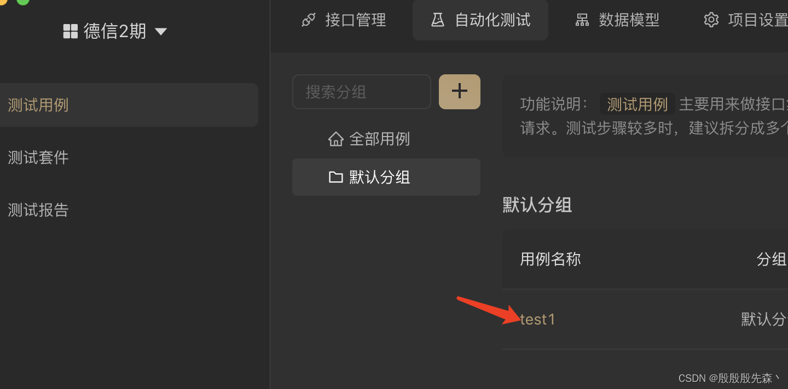Click the hierarchy icon for 数据模型
The width and height of the screenshot is (788, 389).
tap(582, 20)
